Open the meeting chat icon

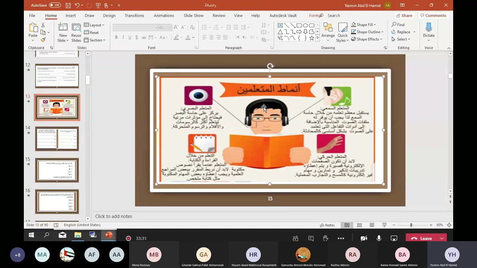(x=311, y=238)
